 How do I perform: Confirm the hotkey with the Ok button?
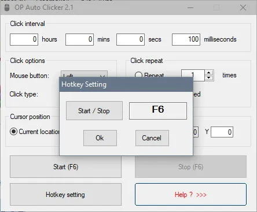100,138
